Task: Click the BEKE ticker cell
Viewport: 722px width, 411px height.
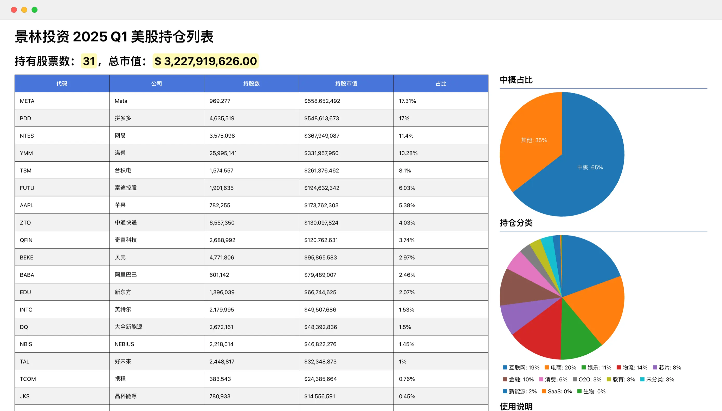Action: pyautogui.click(x=62, y=257)
